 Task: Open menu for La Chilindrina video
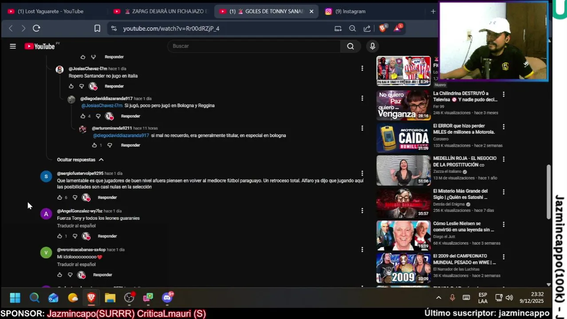click(503, 94)
